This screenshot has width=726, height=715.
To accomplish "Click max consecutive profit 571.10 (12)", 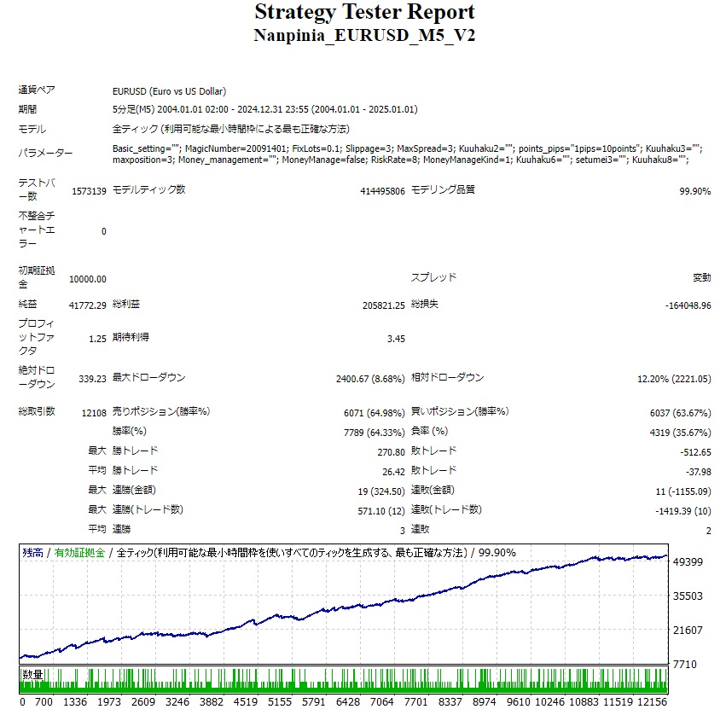I will (381, 511).
